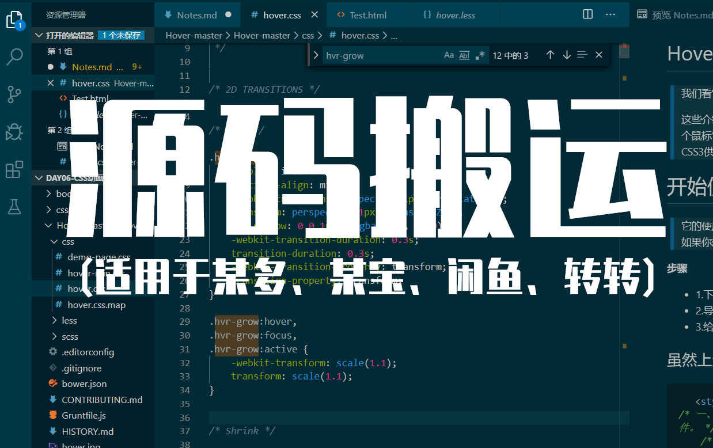The width and height of the screenshot is (713, 448).
Task: Open the Explorer view in activity bar
Action: [x=14, y=20]
